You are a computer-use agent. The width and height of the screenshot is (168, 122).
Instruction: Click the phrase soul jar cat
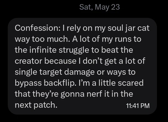tap(128, 28)
